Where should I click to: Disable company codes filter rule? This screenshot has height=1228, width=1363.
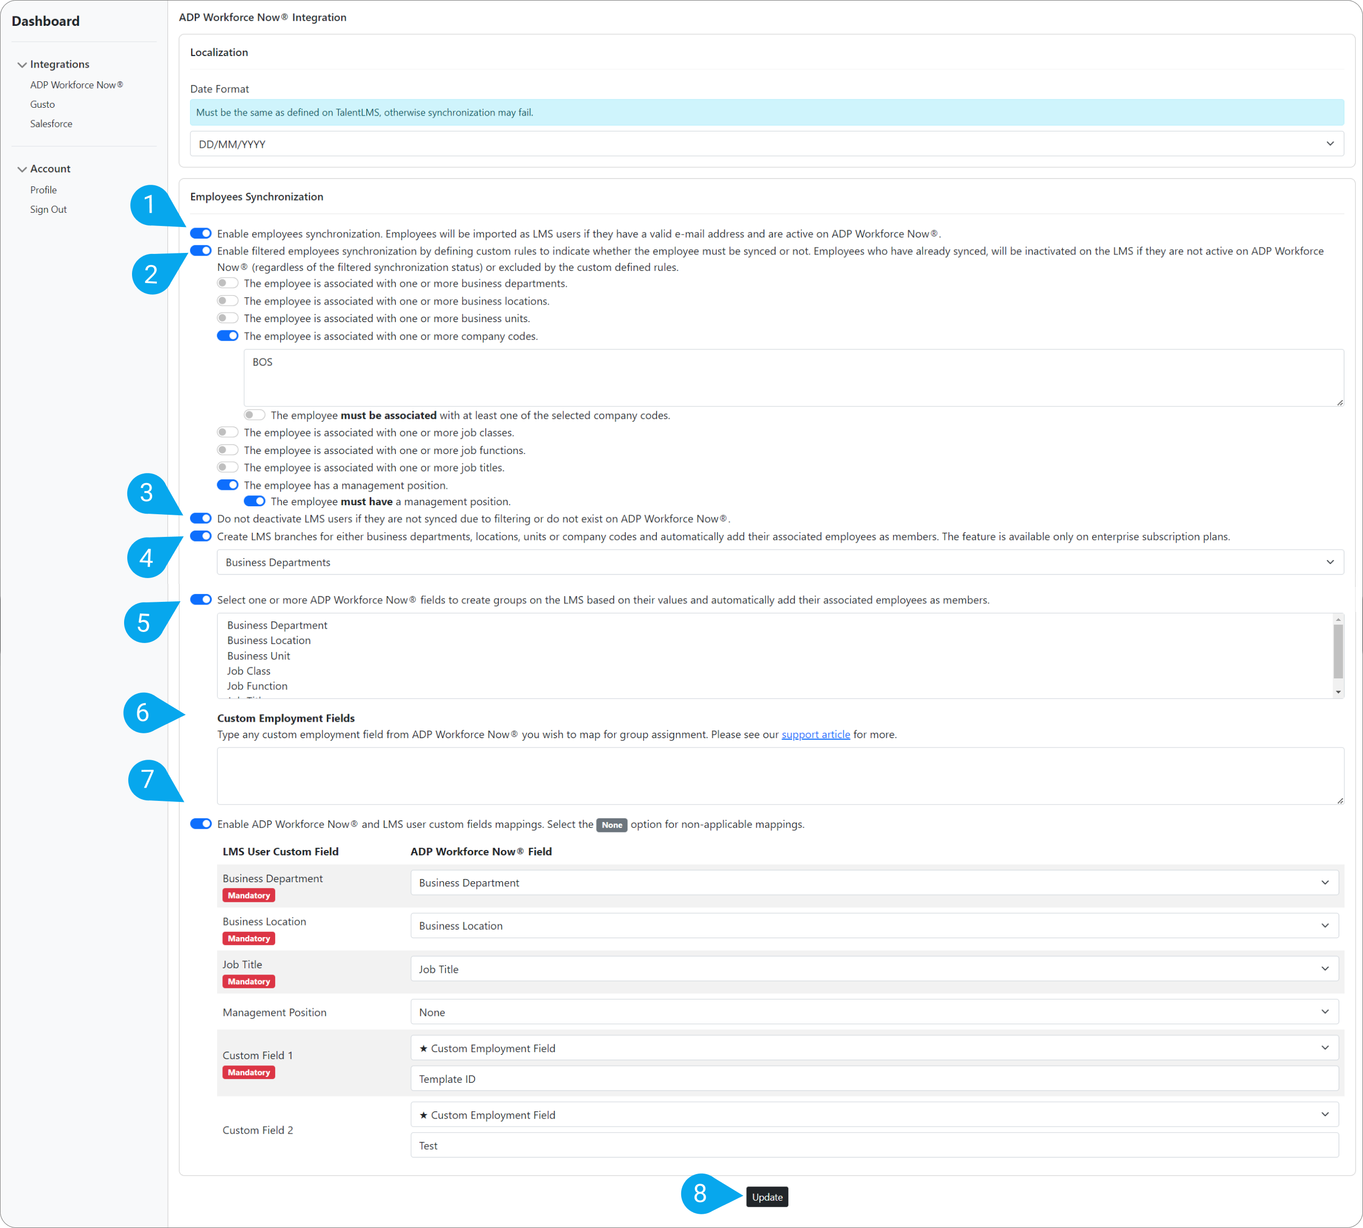click(228, 336)
